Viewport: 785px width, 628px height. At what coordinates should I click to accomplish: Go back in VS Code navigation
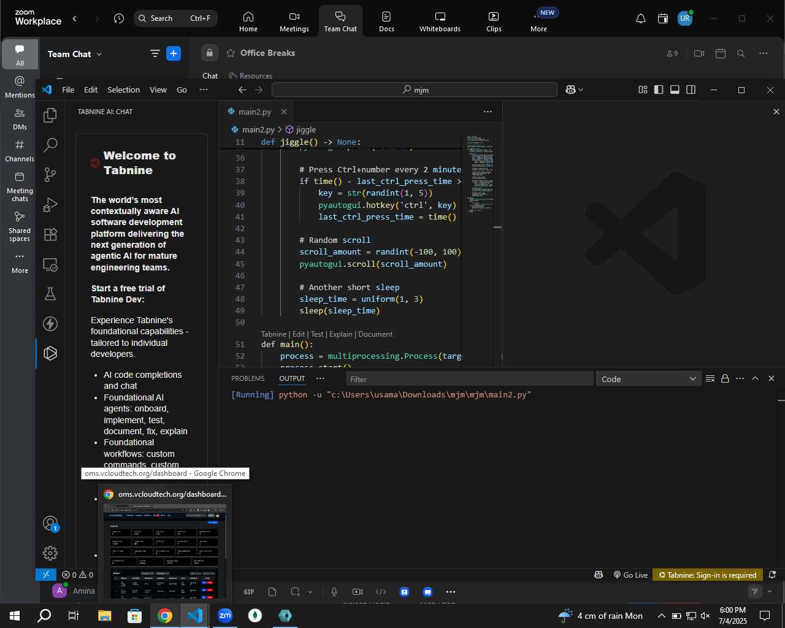[242, 90]
